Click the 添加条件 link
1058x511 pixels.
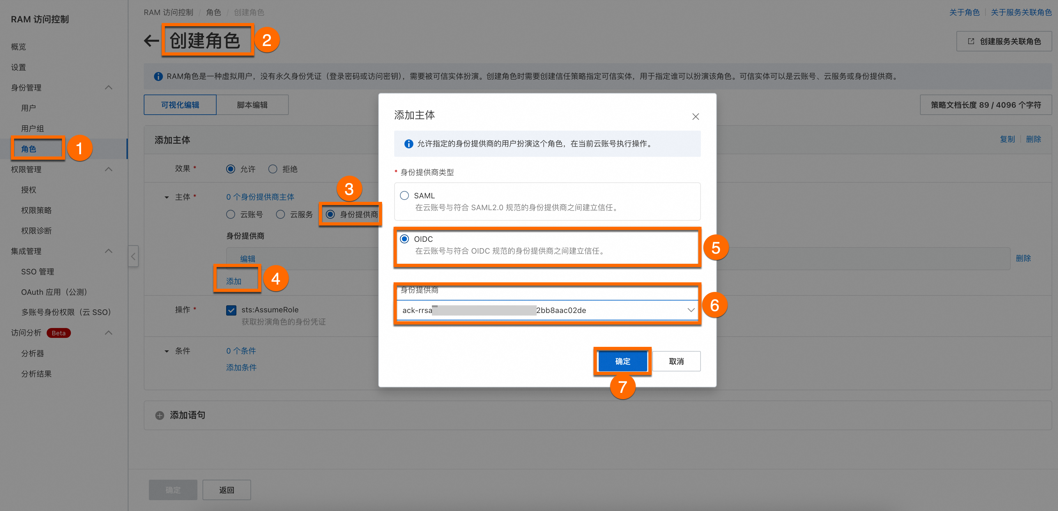241,367
